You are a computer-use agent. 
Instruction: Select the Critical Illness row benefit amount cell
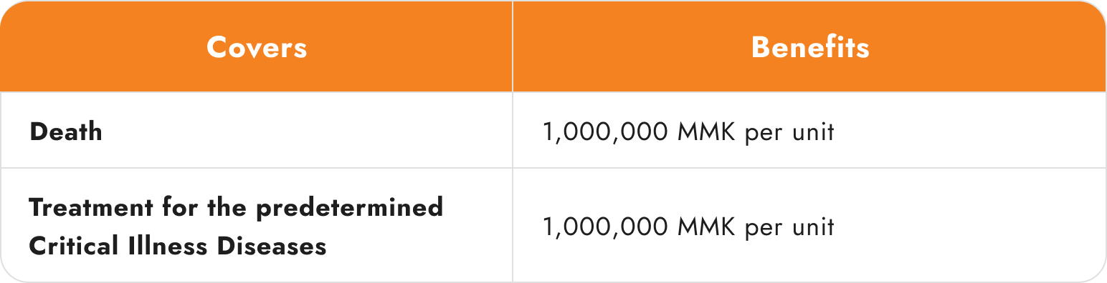tap(810, 226)
